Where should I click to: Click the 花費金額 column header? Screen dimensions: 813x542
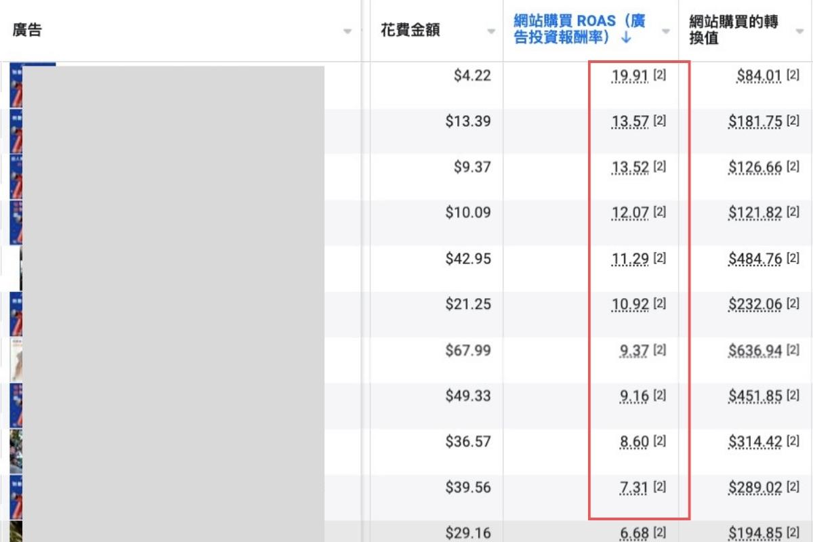(x=410, y=31)
